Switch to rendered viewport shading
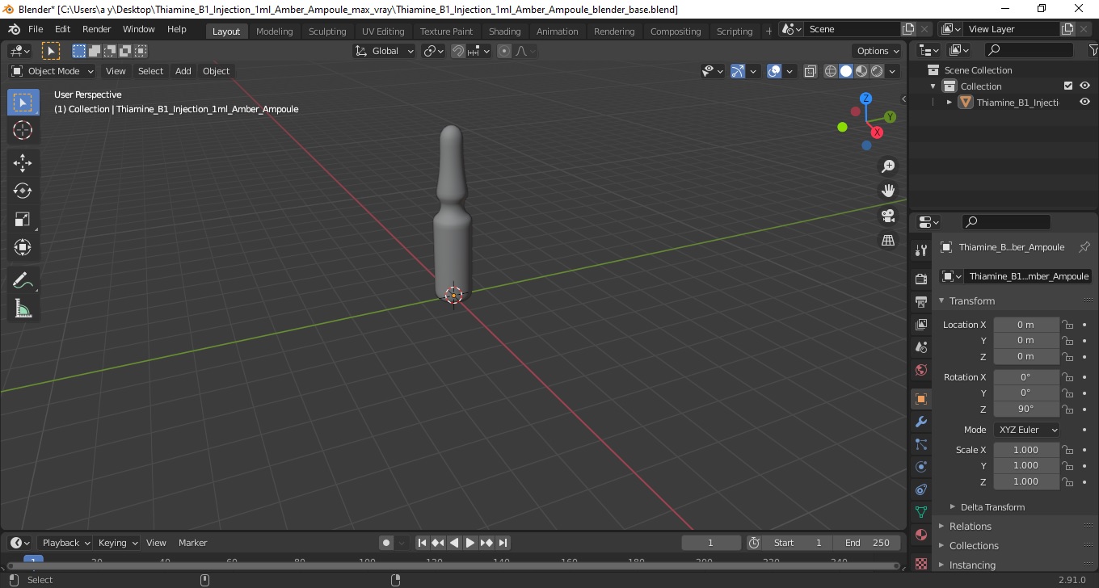This screenshot has width=1099, height=588. pyautogui.click(x=877, y=71)
